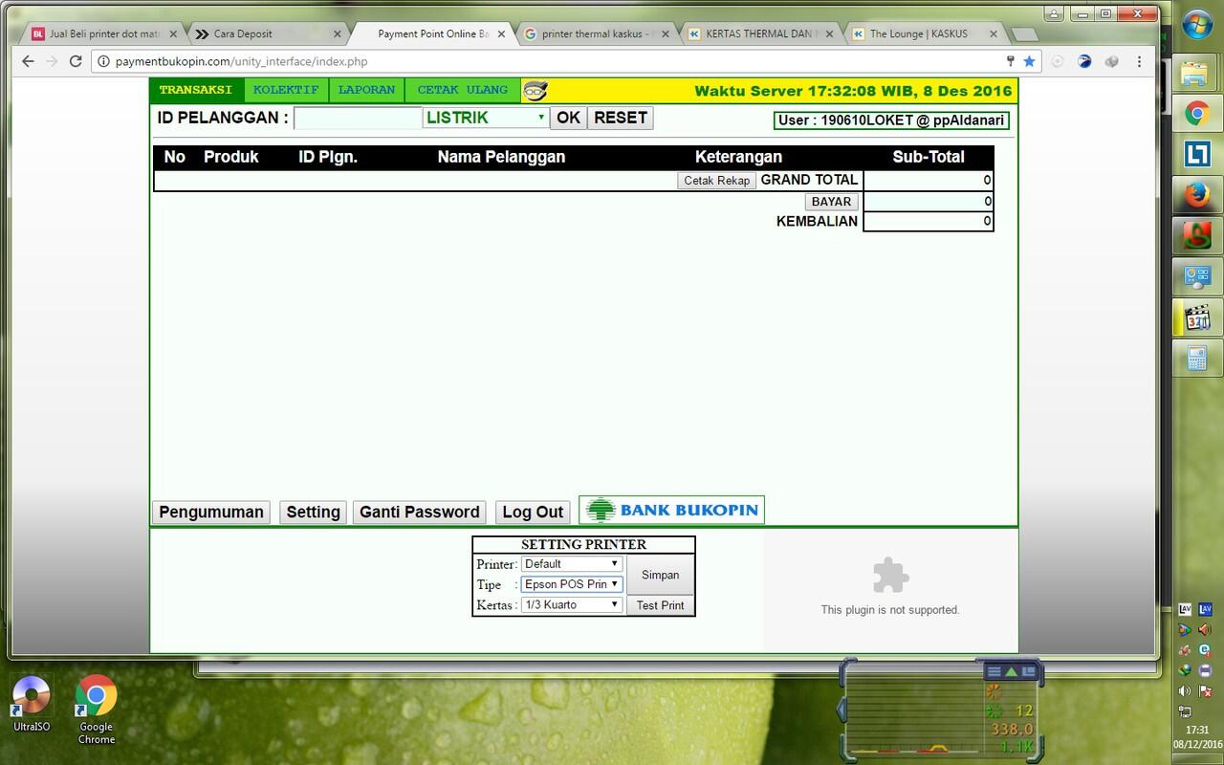Open a new browser tab
Image resolution: width=1224 pixels, height=765 pixels.
tap(1023, 34)
